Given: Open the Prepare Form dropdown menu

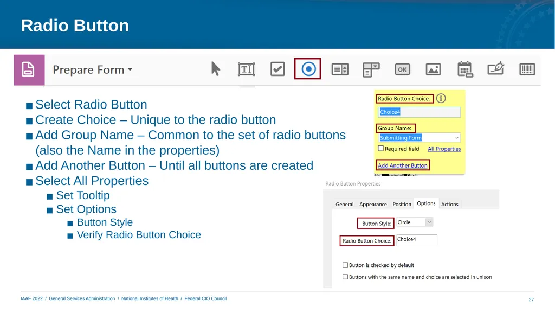Looking at the screenshot, I should click(93, 70).
